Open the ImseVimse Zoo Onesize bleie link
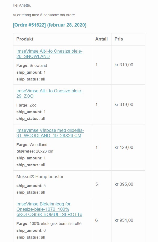Image resolution: width=158 pixels, height=242 pixels. (x=49, y=93)
